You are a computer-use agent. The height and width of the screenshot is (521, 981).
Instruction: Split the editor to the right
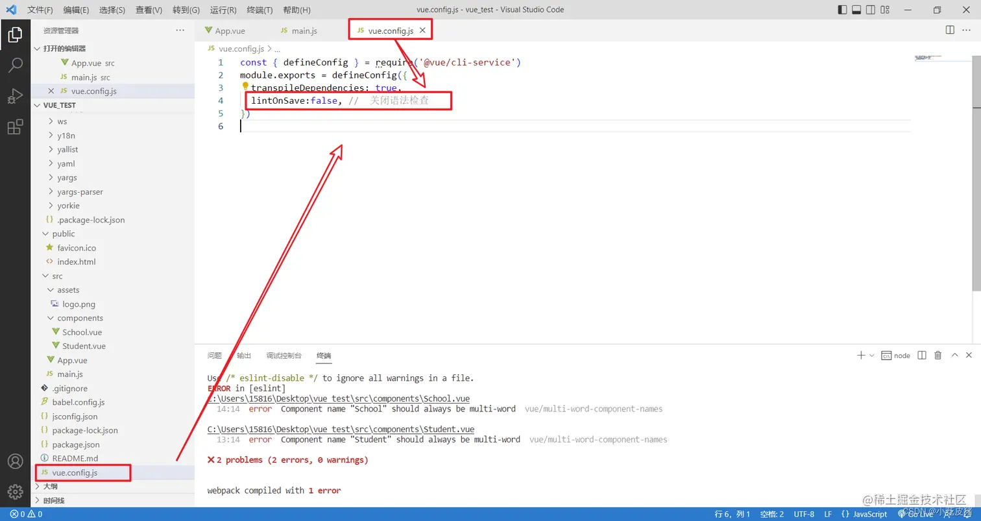click(x=950, y=30)
